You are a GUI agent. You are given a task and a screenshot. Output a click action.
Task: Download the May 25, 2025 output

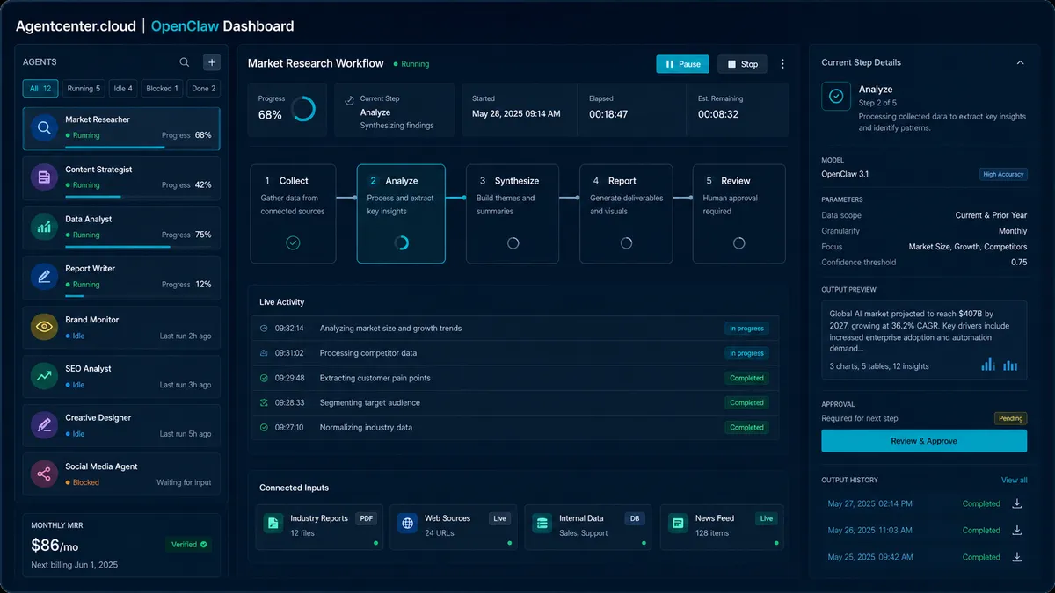point(1017,557)
